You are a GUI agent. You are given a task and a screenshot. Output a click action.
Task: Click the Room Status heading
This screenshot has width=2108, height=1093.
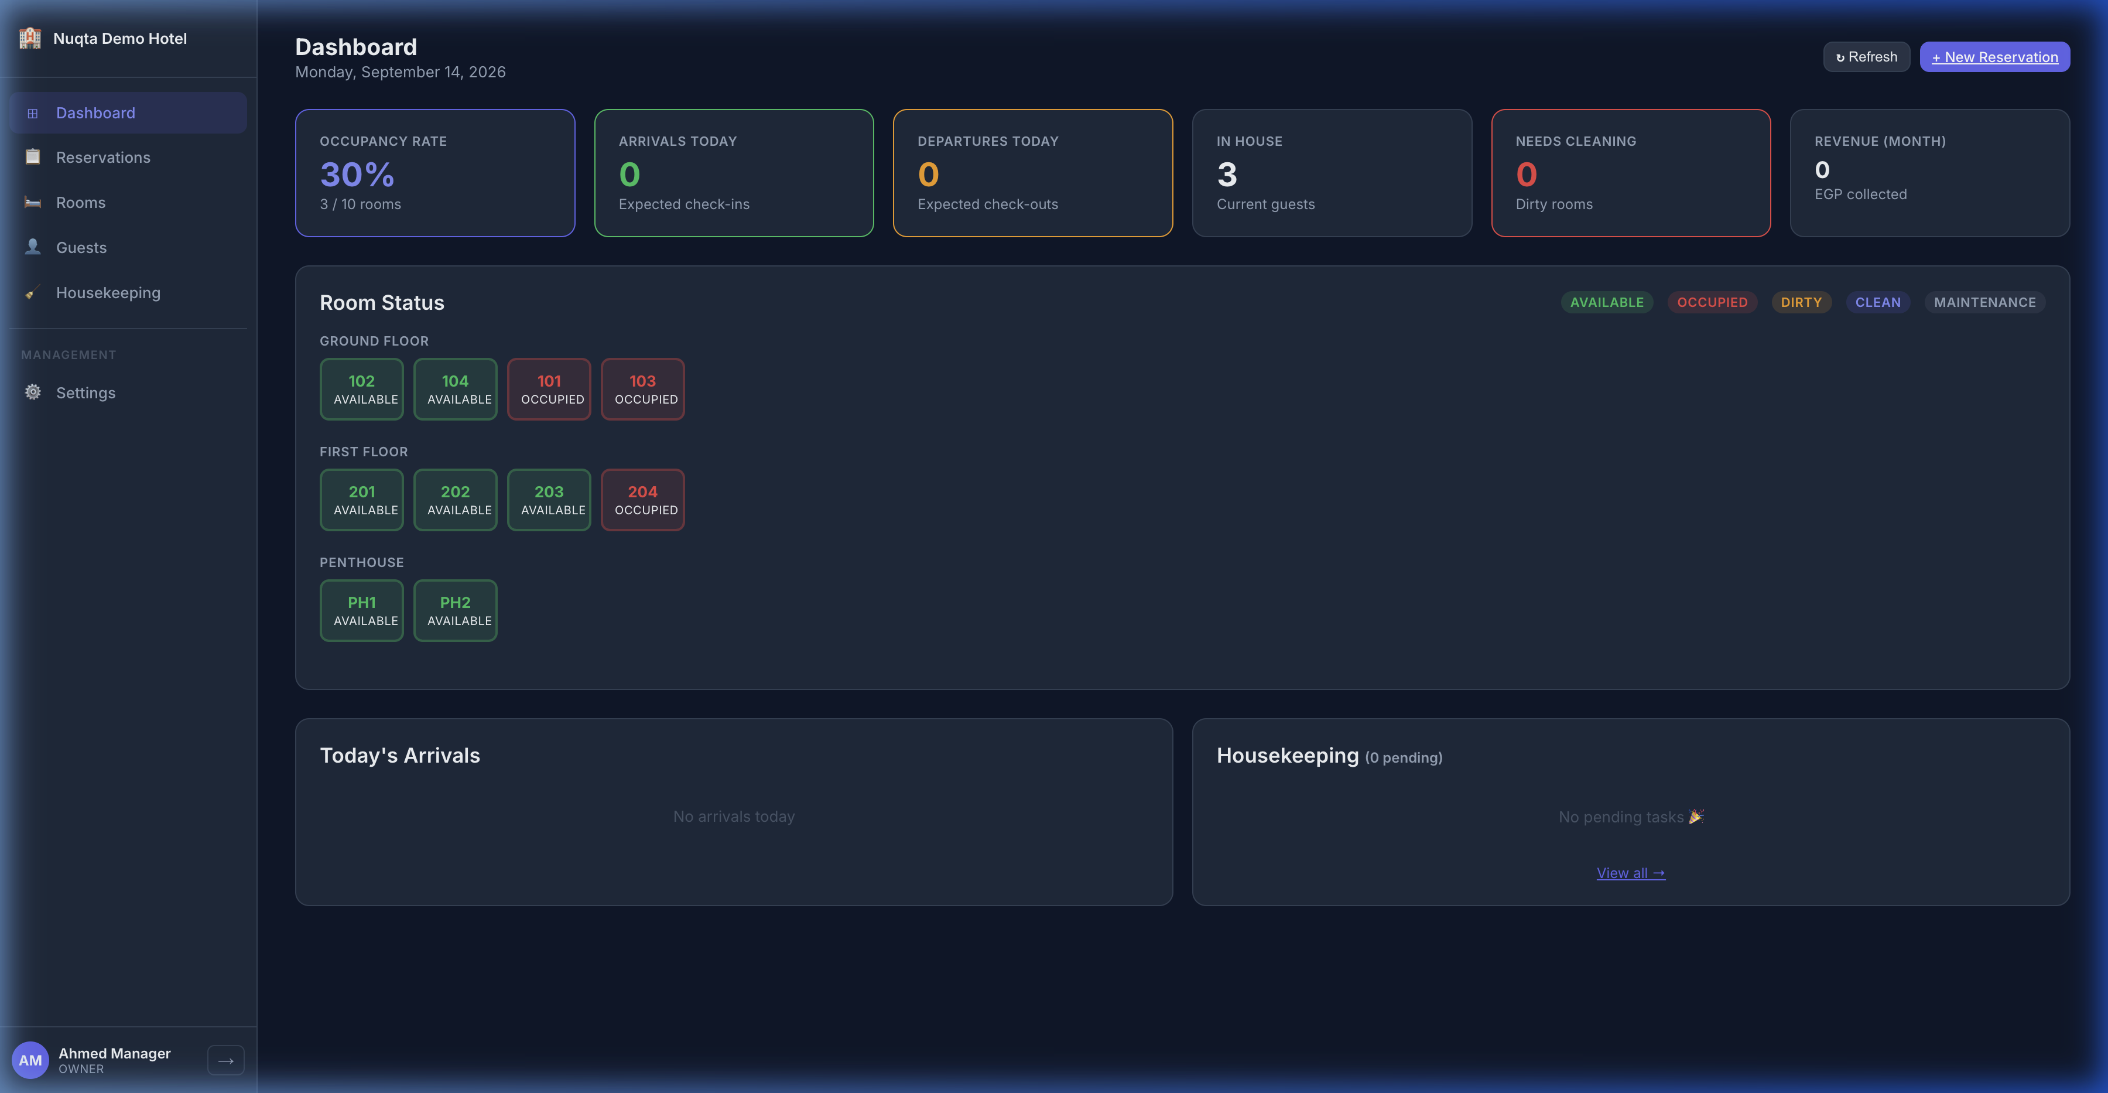[382, 303]
